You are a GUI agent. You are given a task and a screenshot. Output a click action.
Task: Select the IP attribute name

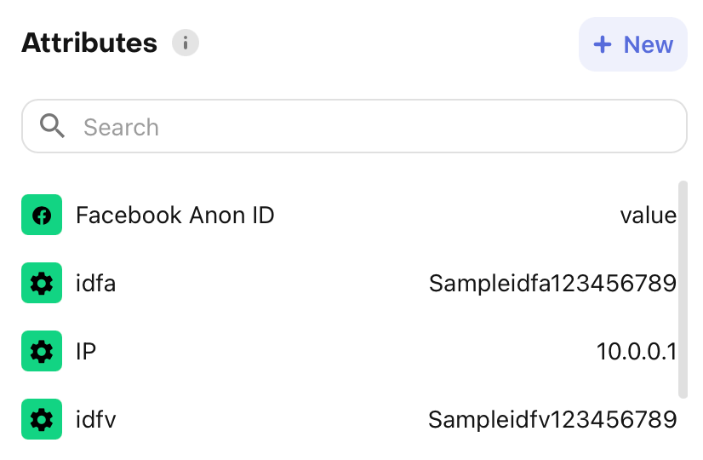click(86, 351)
